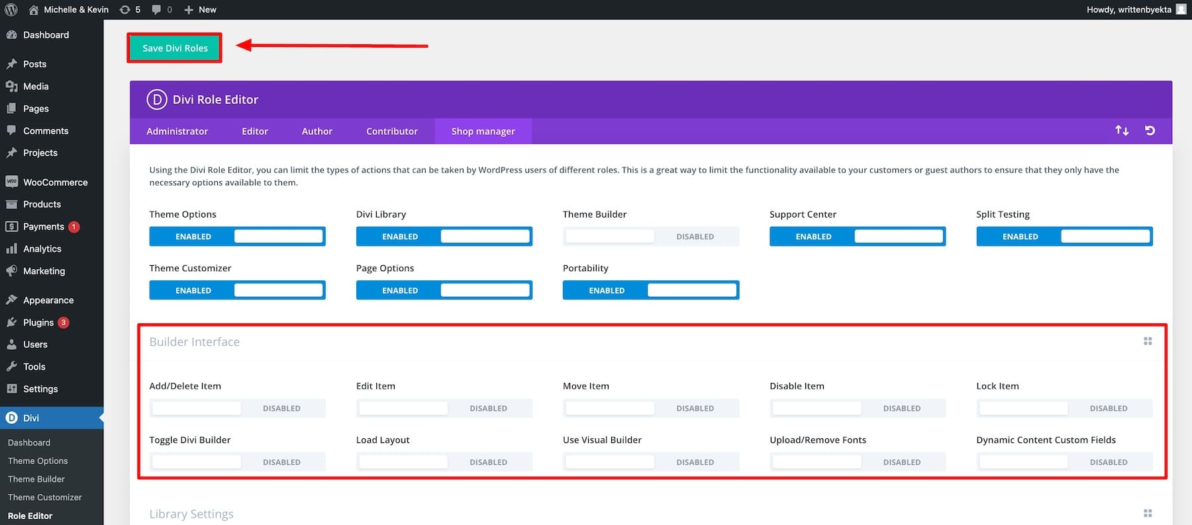Click the Tools wrench icon
Image resolution: width=1192 pixels, height=525 pixels.
[11, 367]
